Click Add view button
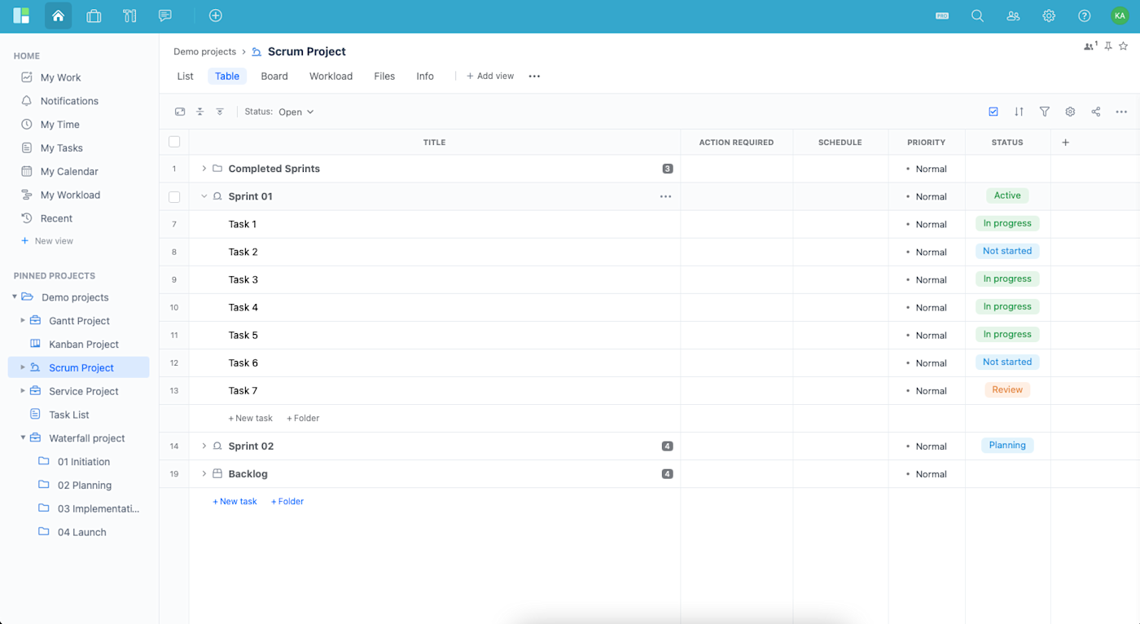The image size is (1140, 624). (x=490, y=76)
